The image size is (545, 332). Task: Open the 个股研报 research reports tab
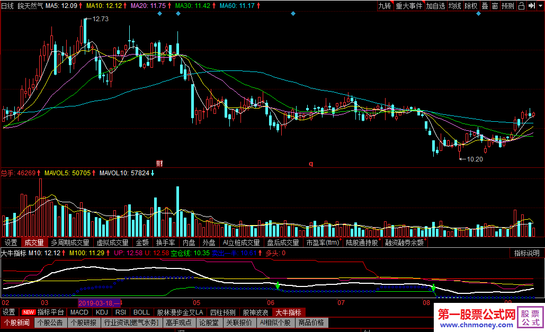point(84,322)
